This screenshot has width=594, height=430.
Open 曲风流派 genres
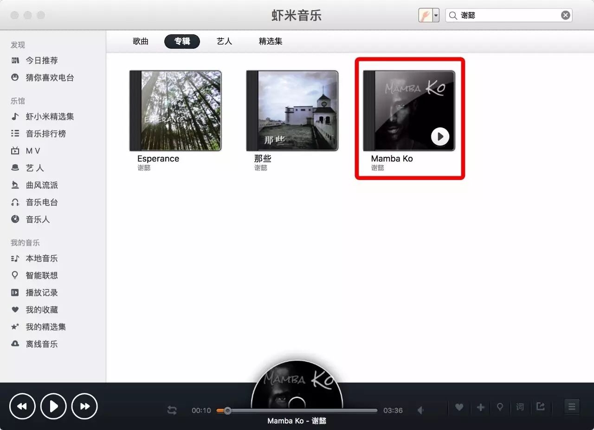(x=42, y=185)
